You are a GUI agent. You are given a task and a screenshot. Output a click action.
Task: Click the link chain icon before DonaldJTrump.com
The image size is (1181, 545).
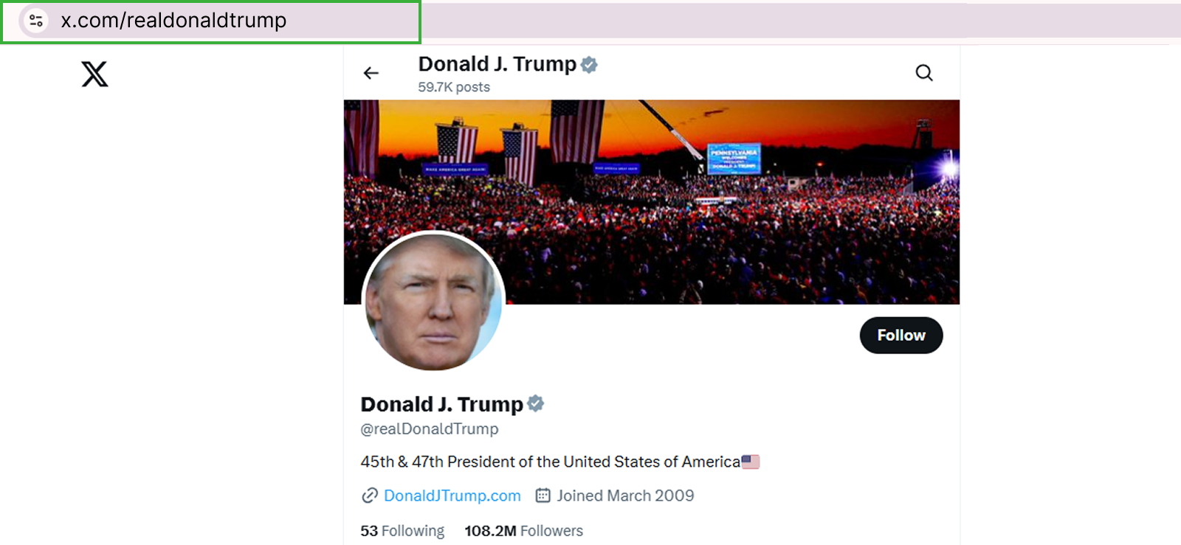click(369, 496)
